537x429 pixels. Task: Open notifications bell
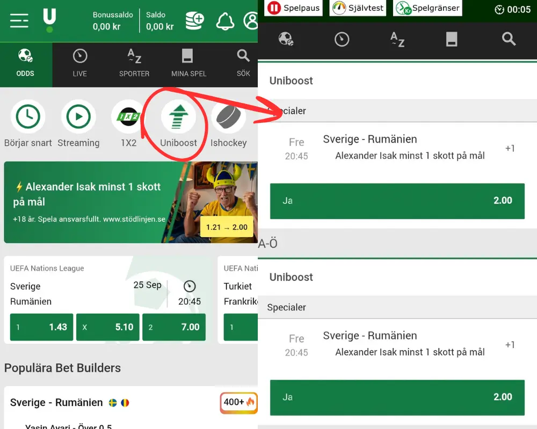(x=225, y=21)
